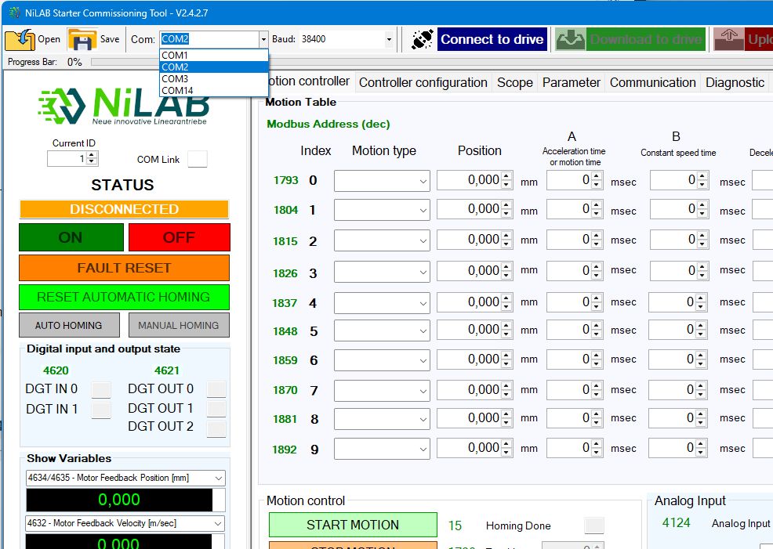773x549 pixels.
Task: Toggle the COM Link checkbox
Action: pos(198,159)
